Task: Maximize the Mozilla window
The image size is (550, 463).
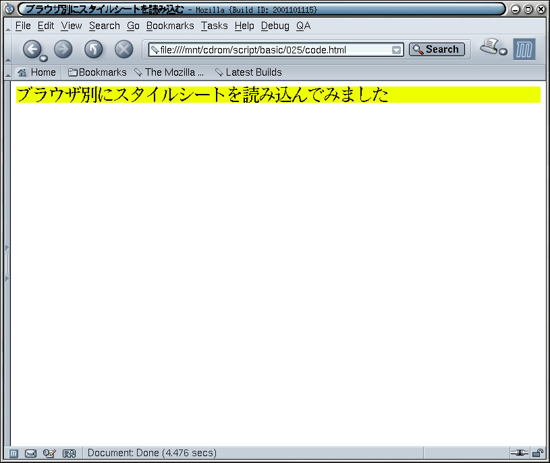Action: click(x=528, y=9)
